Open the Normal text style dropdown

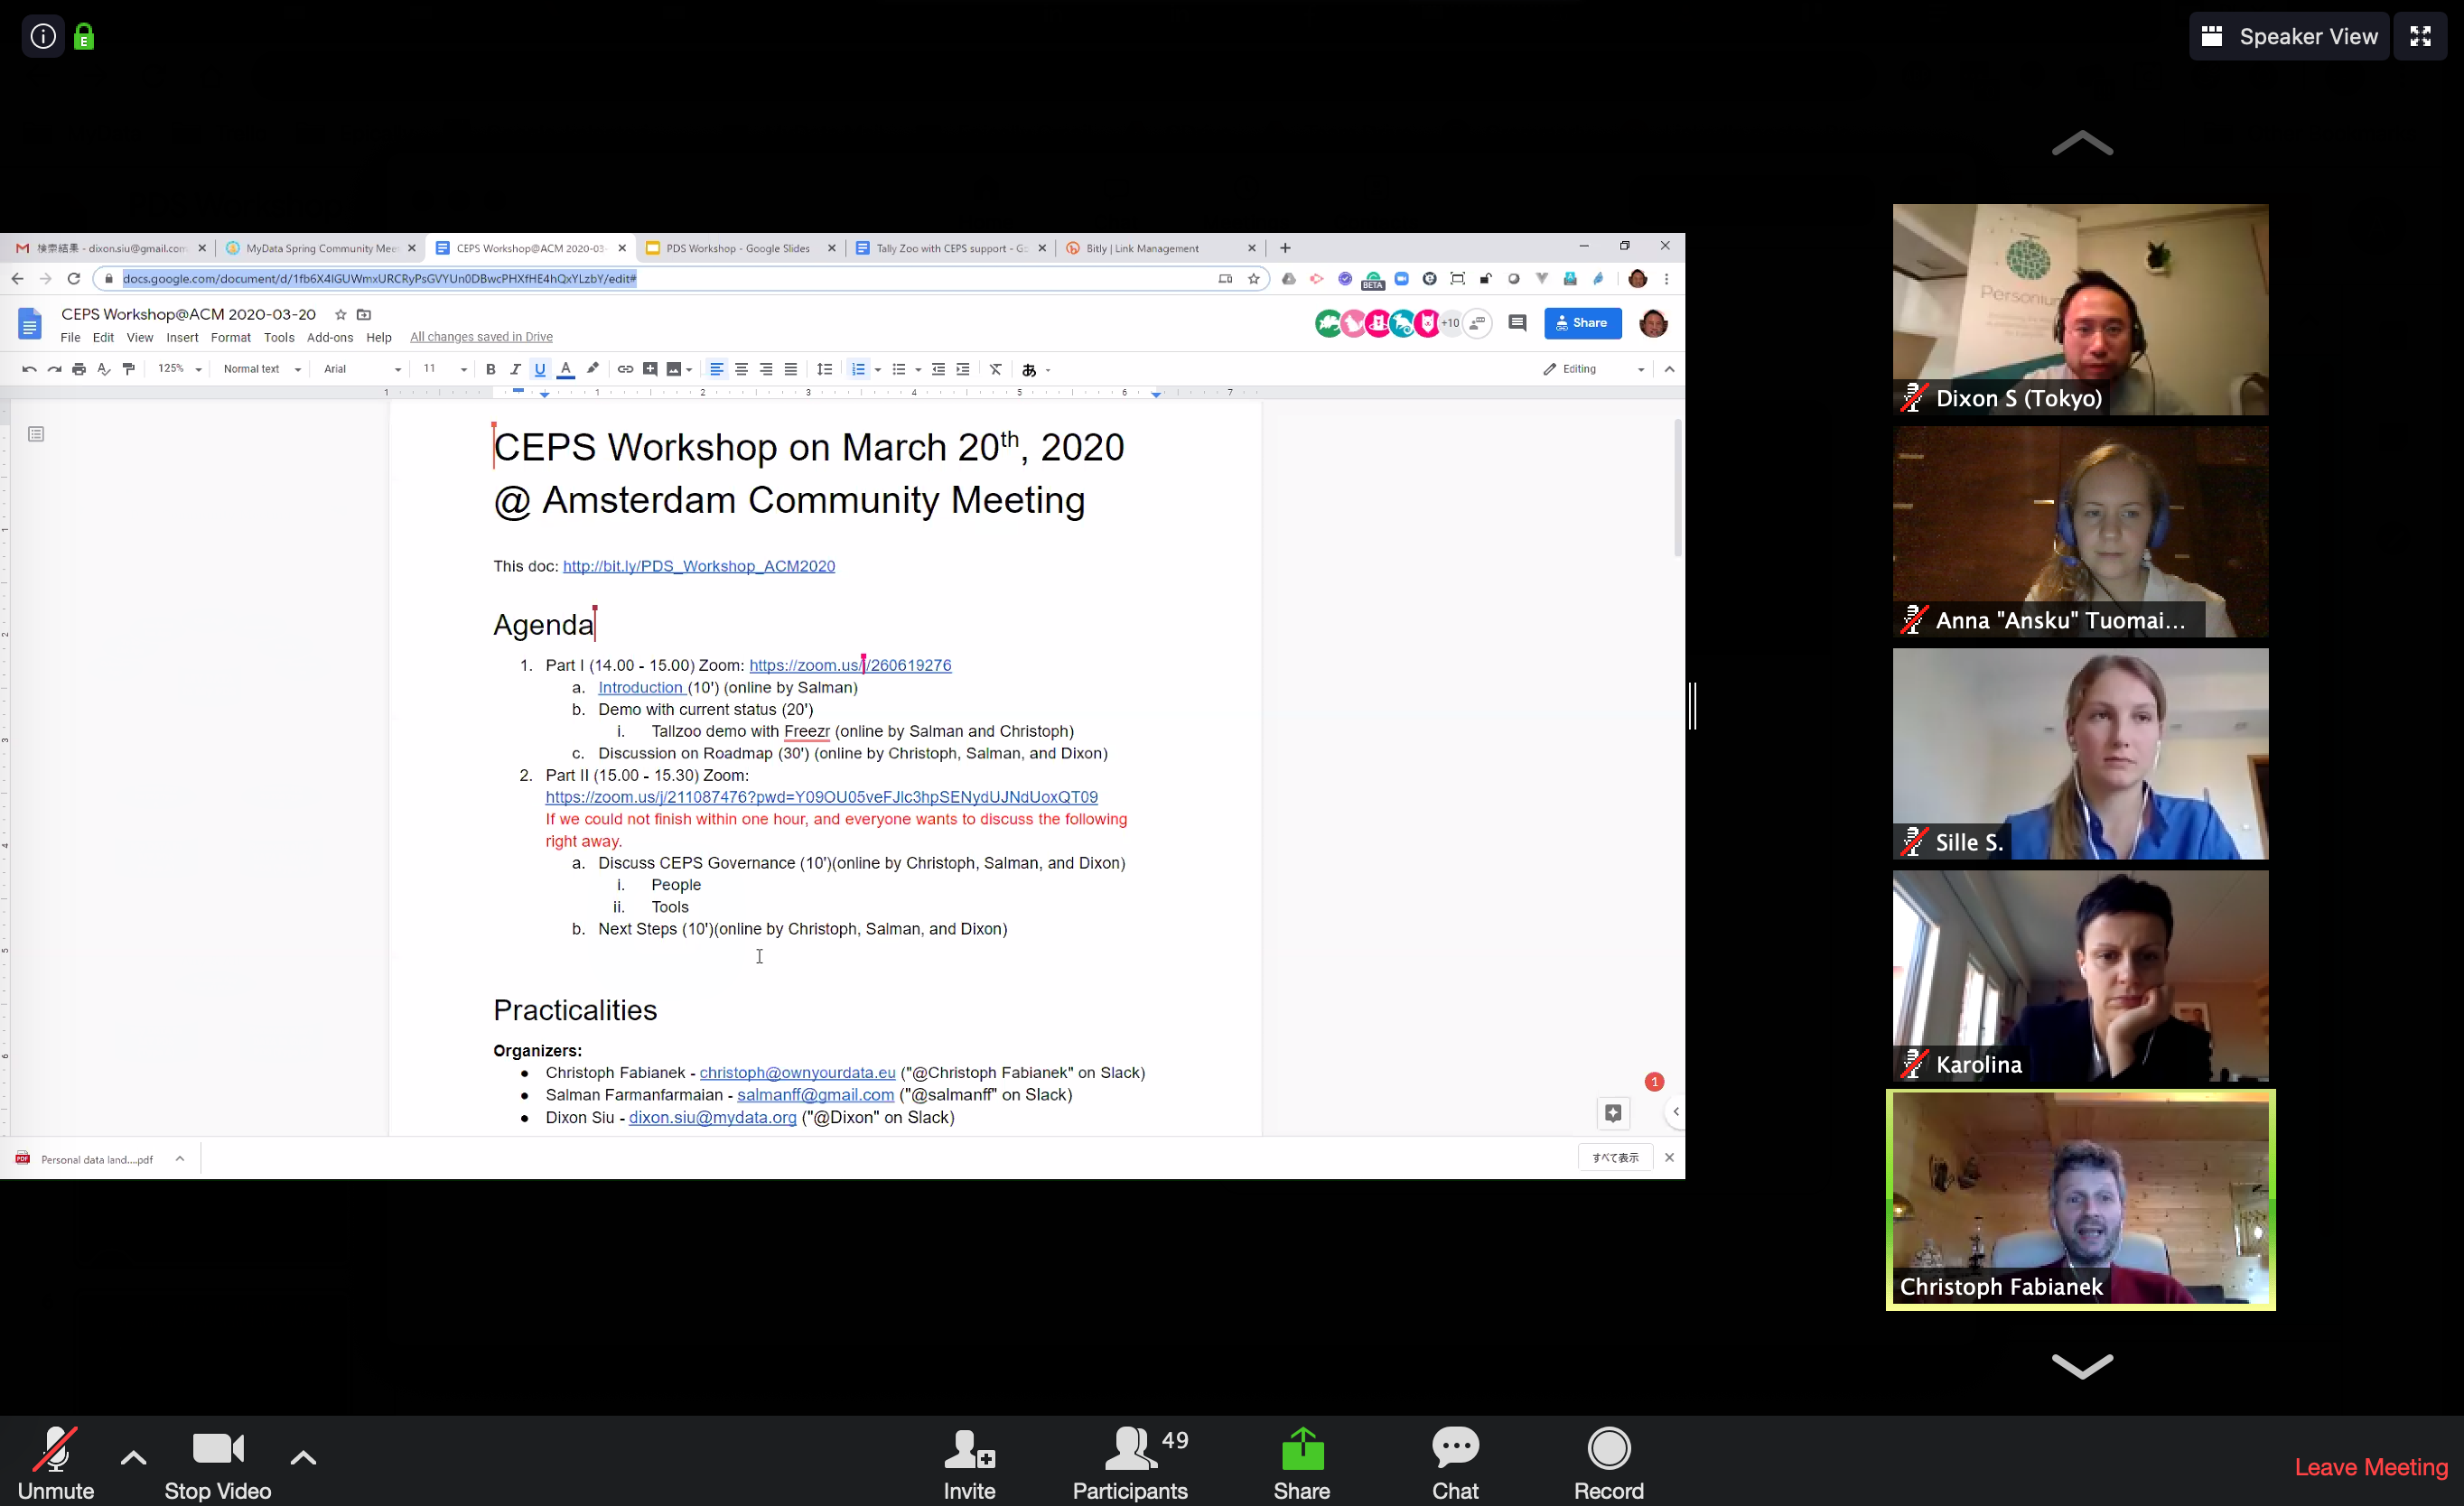click(262, 368)
